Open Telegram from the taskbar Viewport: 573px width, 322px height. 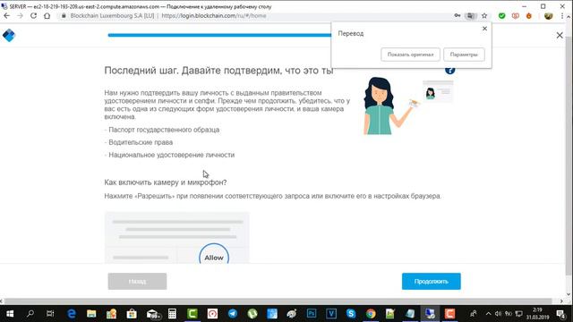coord(233,314)
